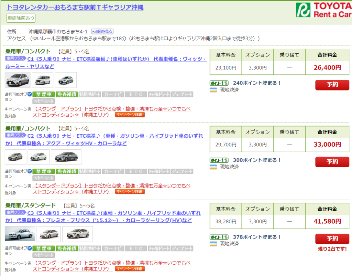Click チャイルドシート badge in C2 plan

click(159, 171)
